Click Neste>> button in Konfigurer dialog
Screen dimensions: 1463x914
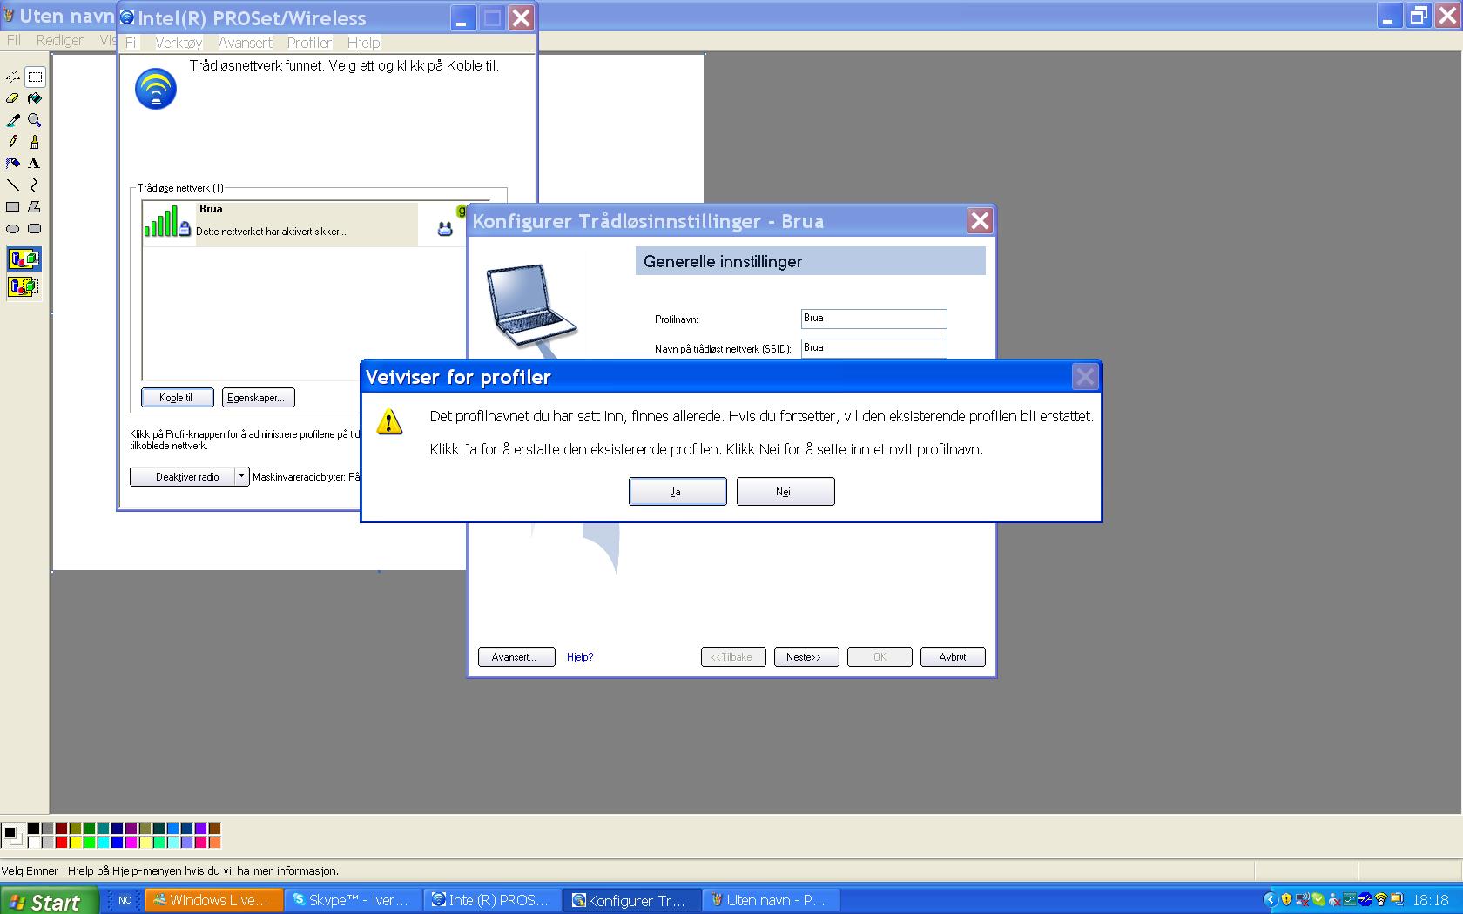click(806, 657)
